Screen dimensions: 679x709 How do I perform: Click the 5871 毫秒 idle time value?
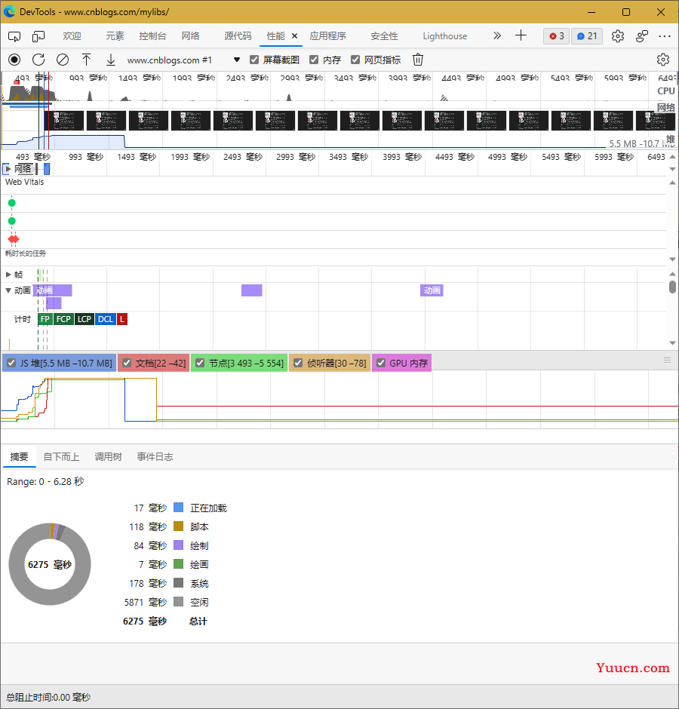146,603
